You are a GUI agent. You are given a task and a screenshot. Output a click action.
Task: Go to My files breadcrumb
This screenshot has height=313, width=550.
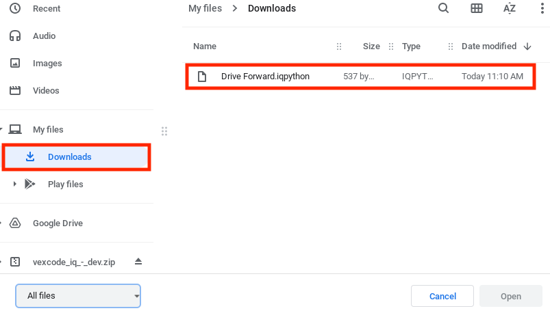pyautogui.click(x=205, y=8)
